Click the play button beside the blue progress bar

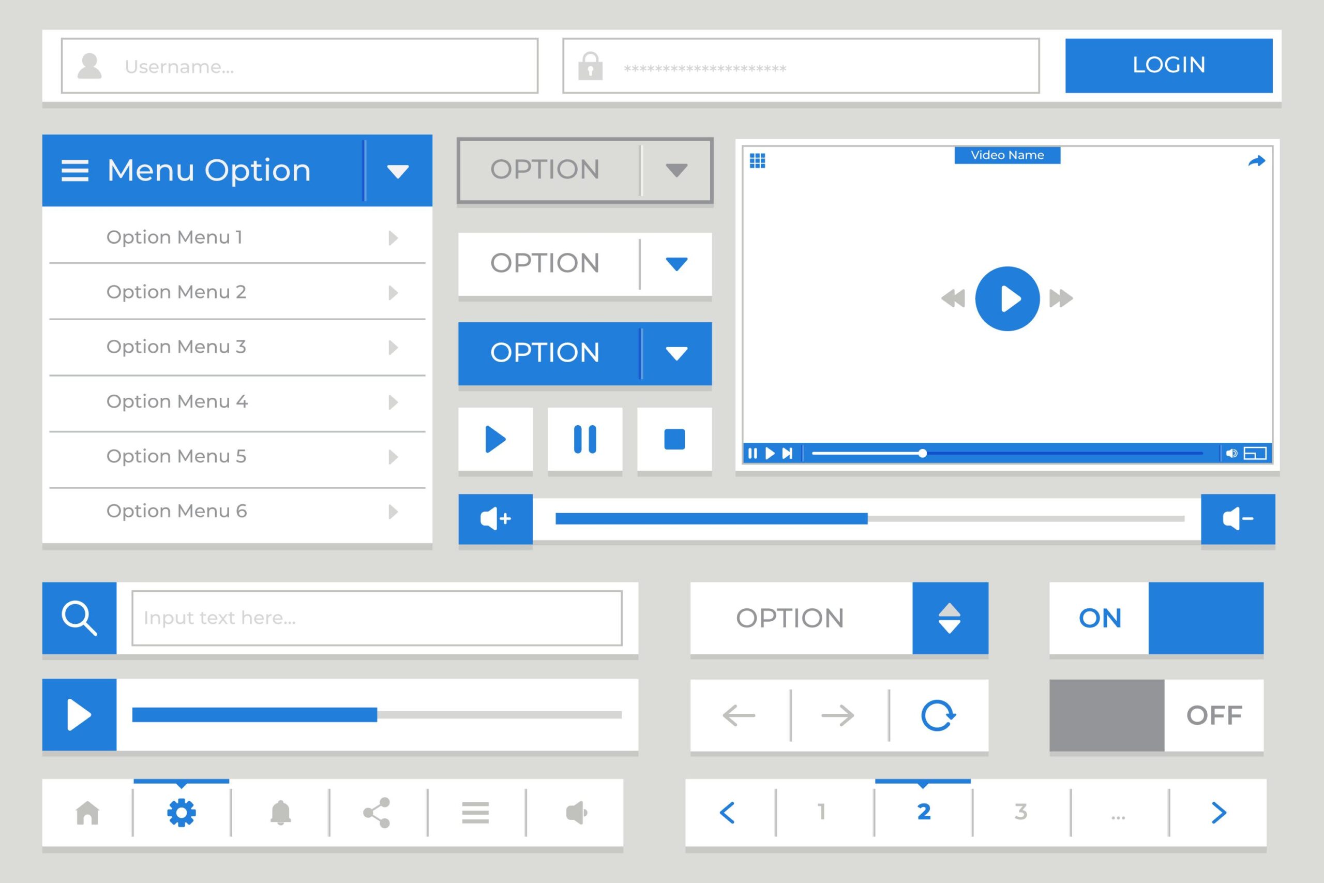click(x=79, y=714)
